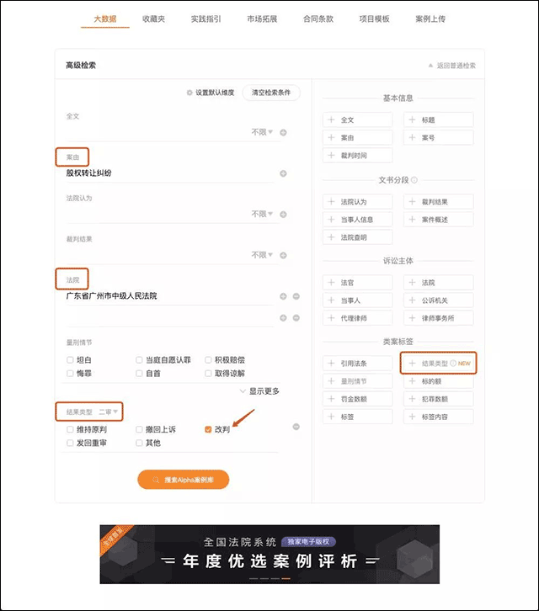Enable the 当庭自愿认罪 checkbox
539x611 pixels.
(x=140, y=359)
